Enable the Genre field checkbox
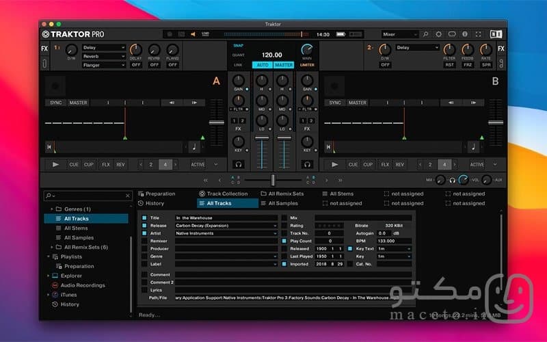547x342 pixels. [x=144, y=256]
